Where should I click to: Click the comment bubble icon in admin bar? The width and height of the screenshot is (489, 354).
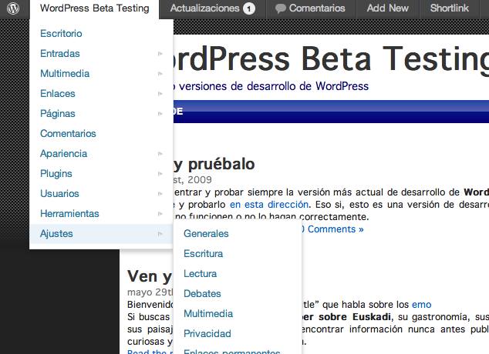tap(281, 9)
